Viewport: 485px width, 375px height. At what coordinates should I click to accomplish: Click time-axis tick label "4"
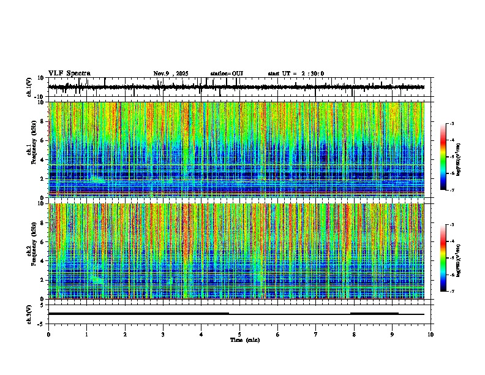coord(201,335)
